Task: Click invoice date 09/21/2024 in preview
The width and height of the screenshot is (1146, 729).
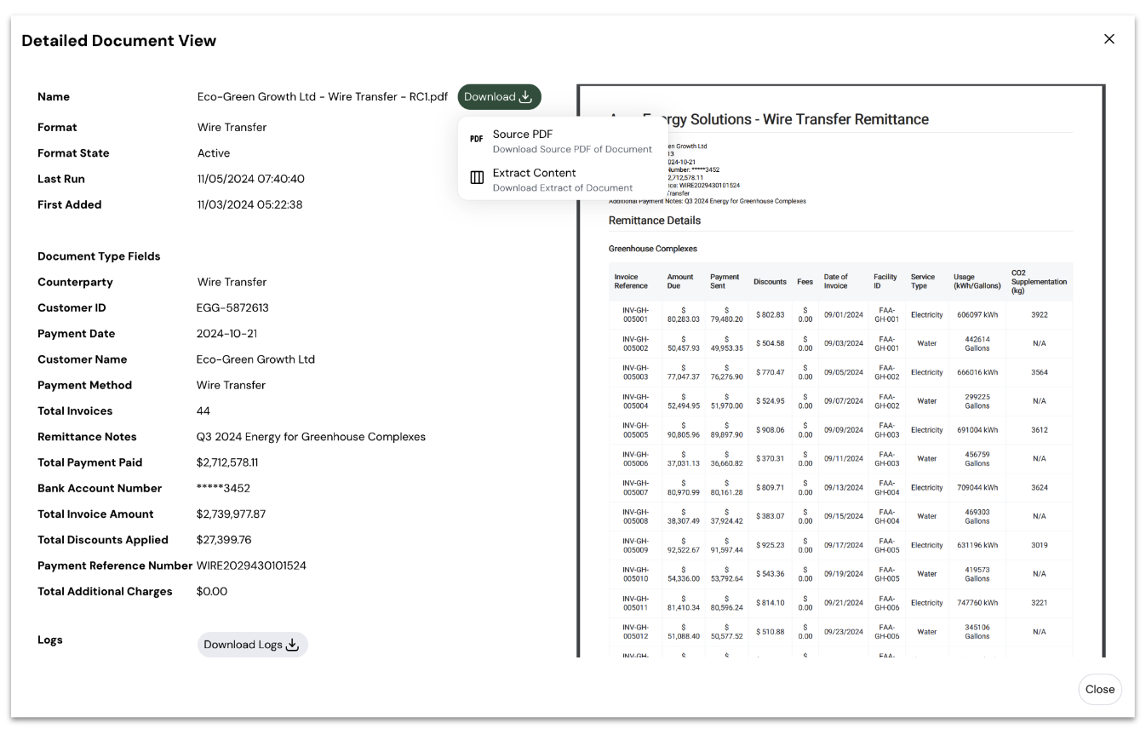Action: tap(843, 603)
